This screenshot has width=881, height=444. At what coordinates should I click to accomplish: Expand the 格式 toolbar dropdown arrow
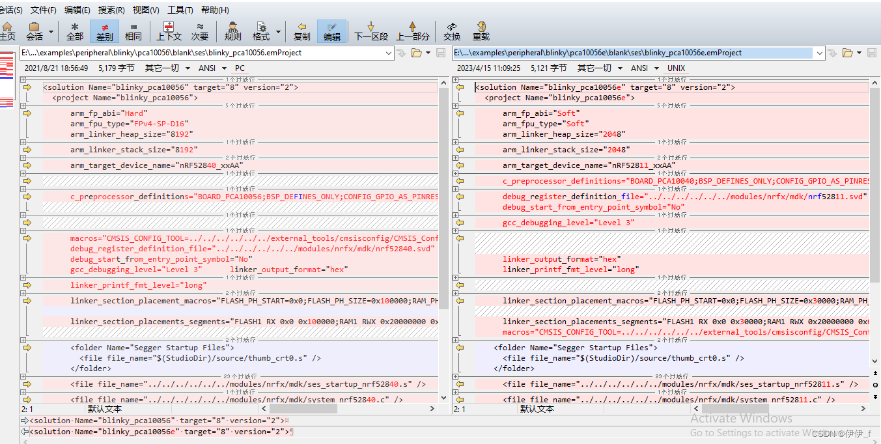click(279, 31)
